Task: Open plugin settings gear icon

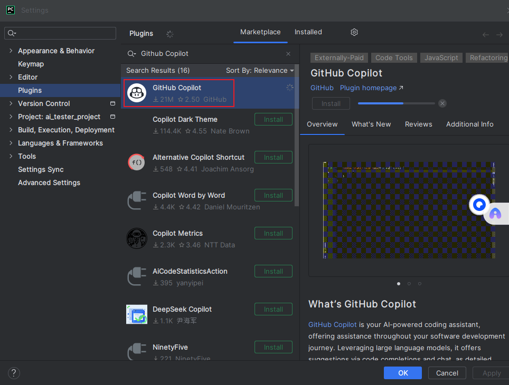Action: click(x=354, y=32)
